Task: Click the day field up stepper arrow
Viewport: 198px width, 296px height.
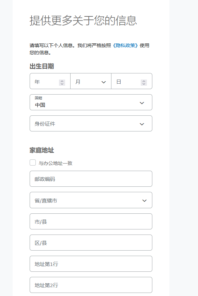Action: (x=144, y=80)
